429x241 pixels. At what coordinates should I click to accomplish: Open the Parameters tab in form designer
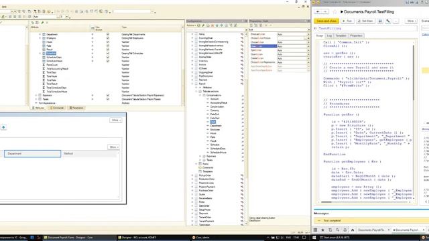click(76, 108)
